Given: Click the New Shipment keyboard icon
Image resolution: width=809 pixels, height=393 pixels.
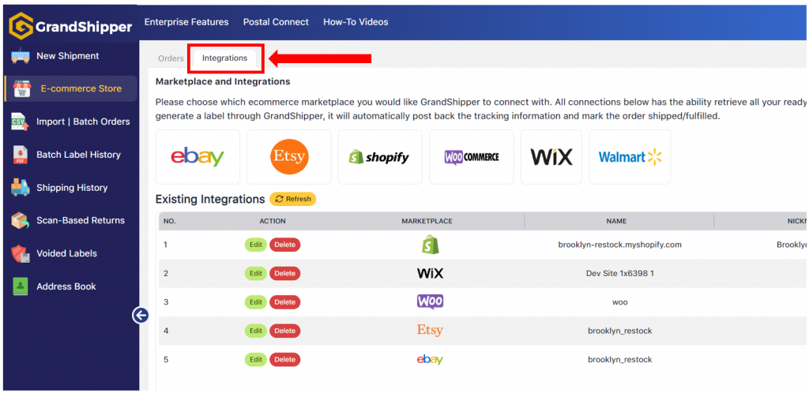Looking at the screenshot, I should click(20, 55).
